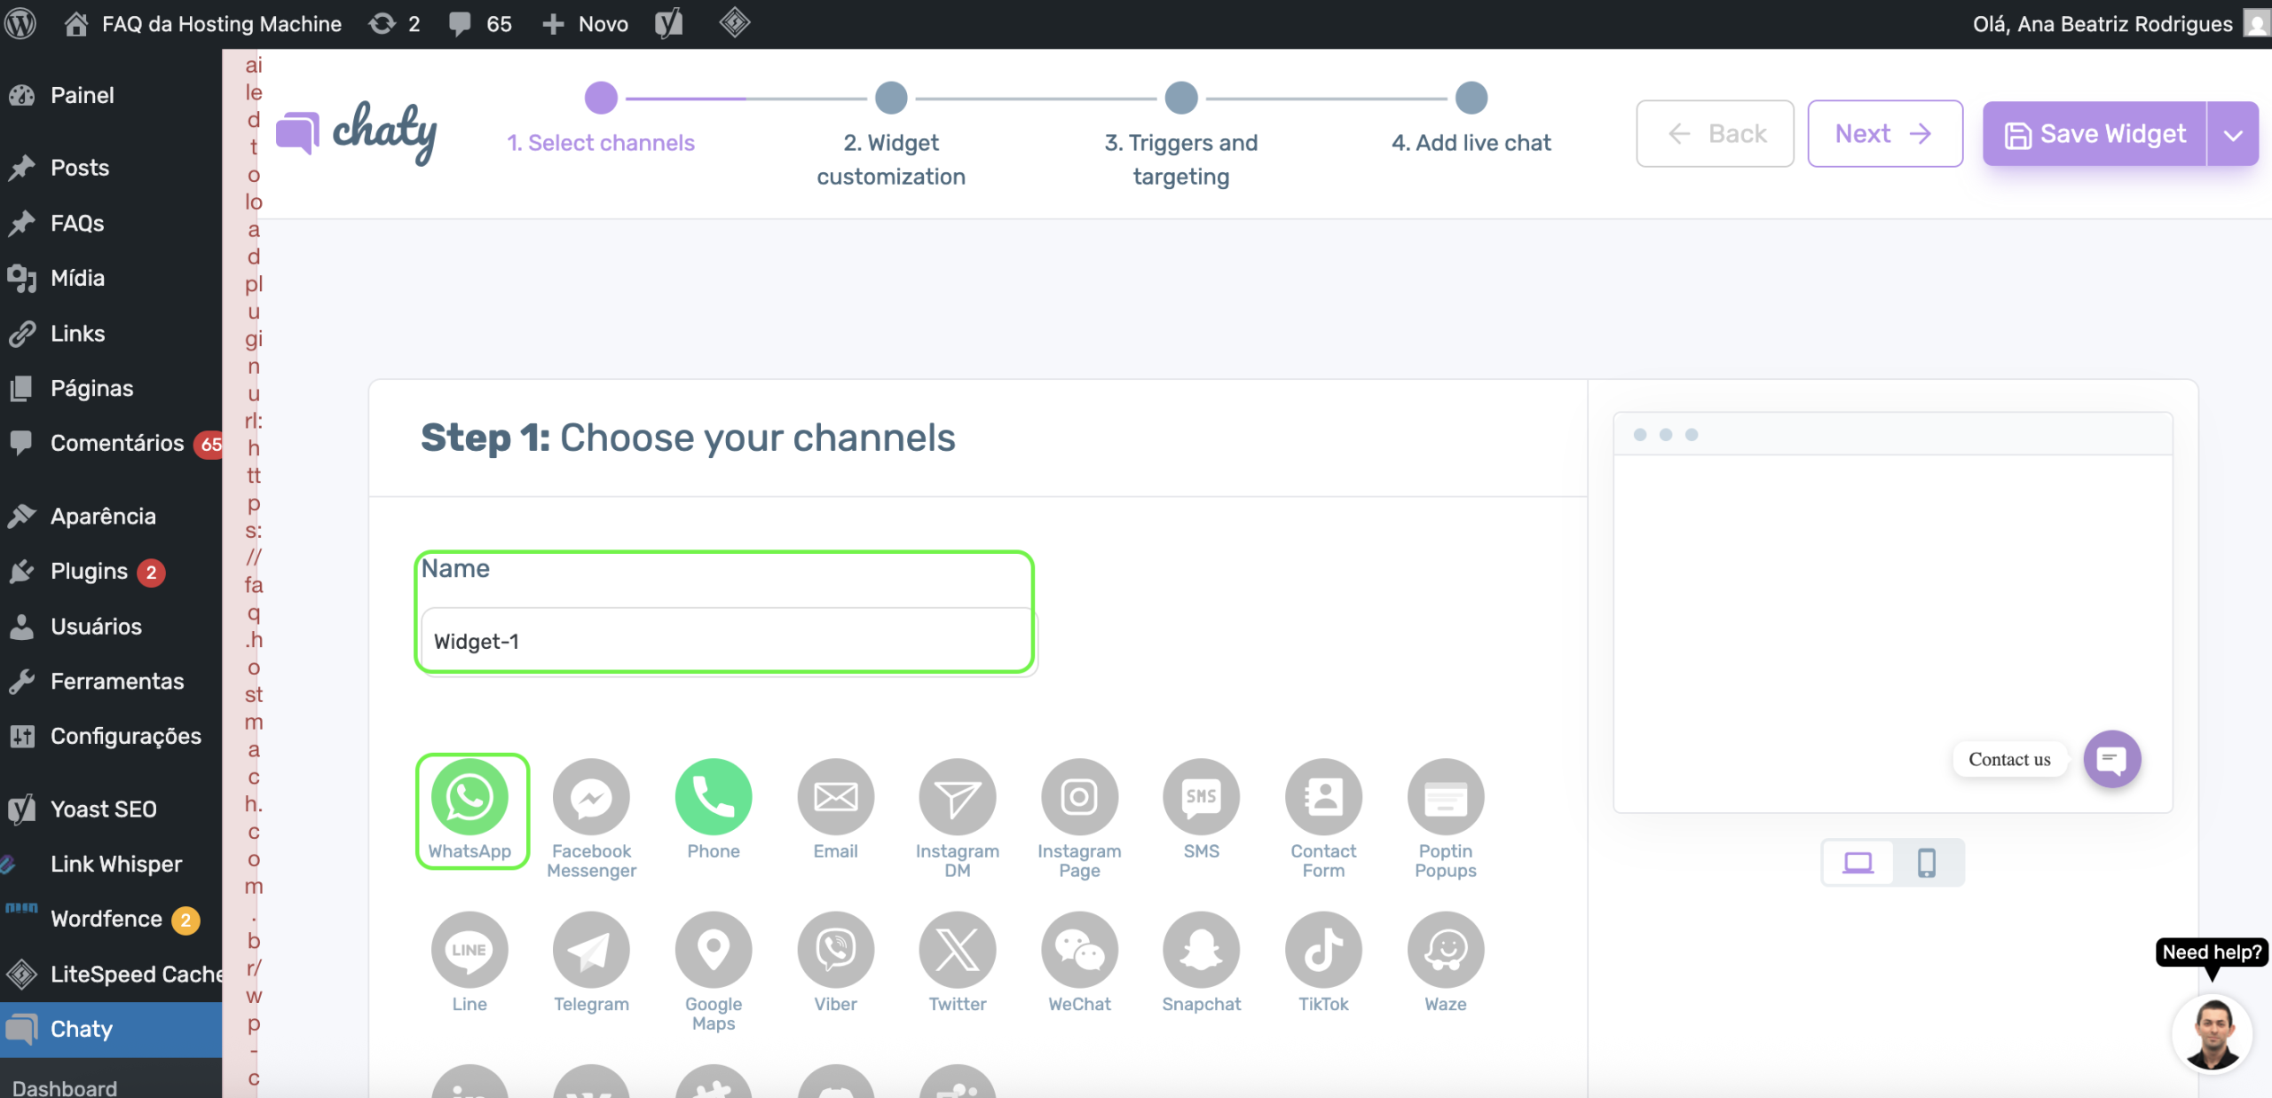Viewport: 2272px width, 1098px height.
Task: Click the Chaty logo
Action: tap(357, 133)
